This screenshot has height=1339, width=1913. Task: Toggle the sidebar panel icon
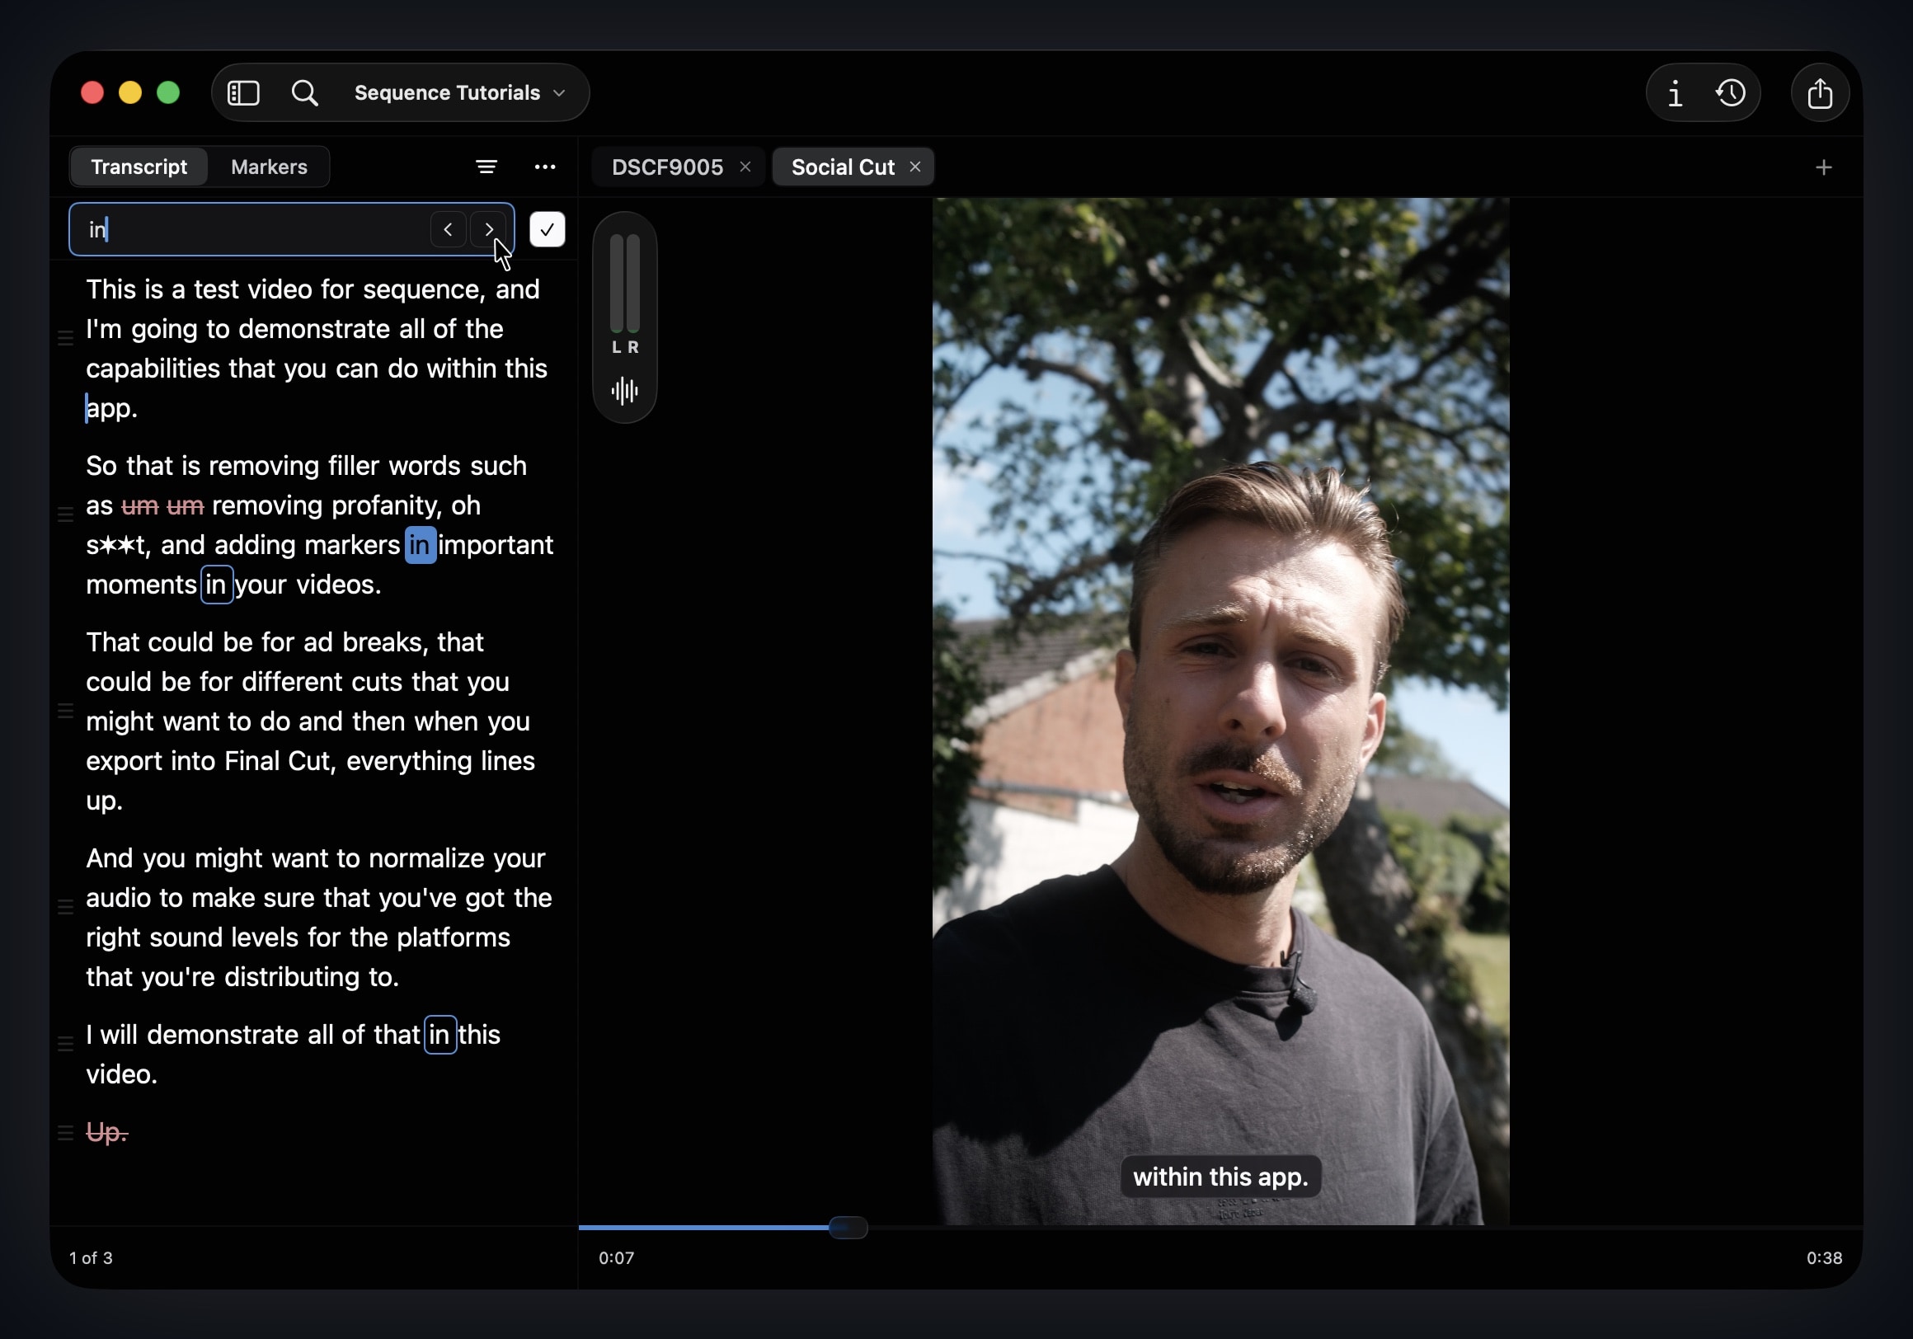[x=243, y=92]
